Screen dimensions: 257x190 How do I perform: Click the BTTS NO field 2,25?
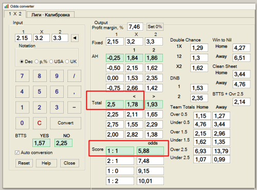(63, 143)
